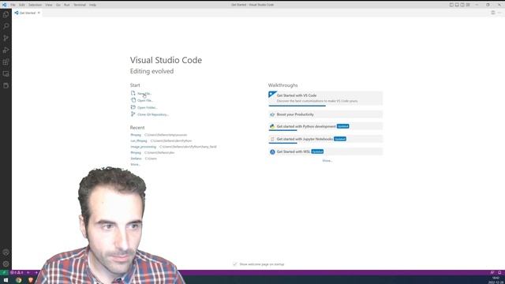Open recent folder image_processing
505x284 pixels.
coord(144,147)
